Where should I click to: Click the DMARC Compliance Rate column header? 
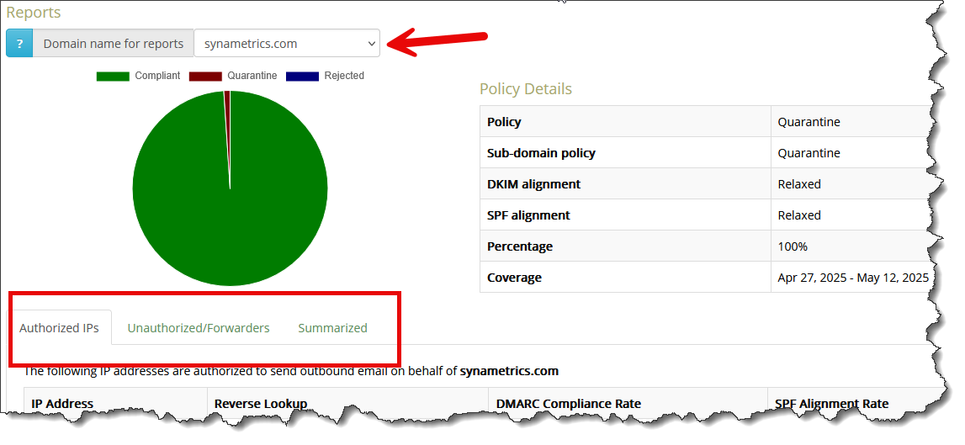(568, 404)
